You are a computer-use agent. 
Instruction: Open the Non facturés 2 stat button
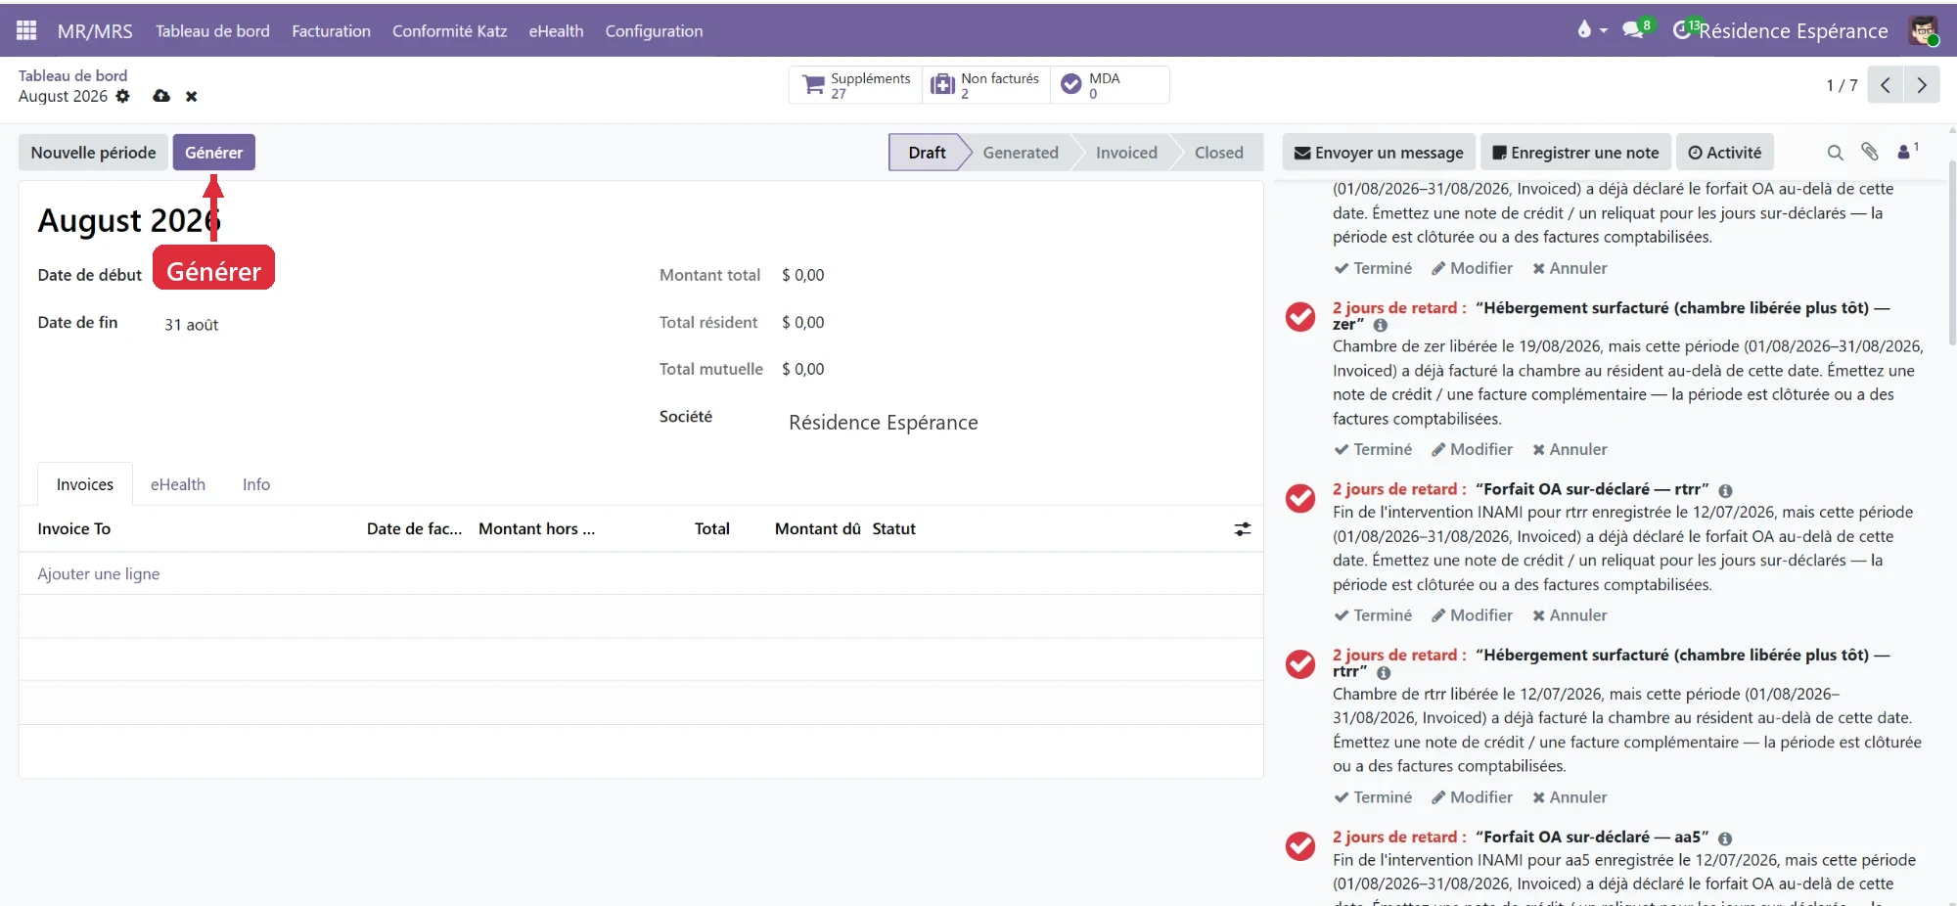point(986,85)
